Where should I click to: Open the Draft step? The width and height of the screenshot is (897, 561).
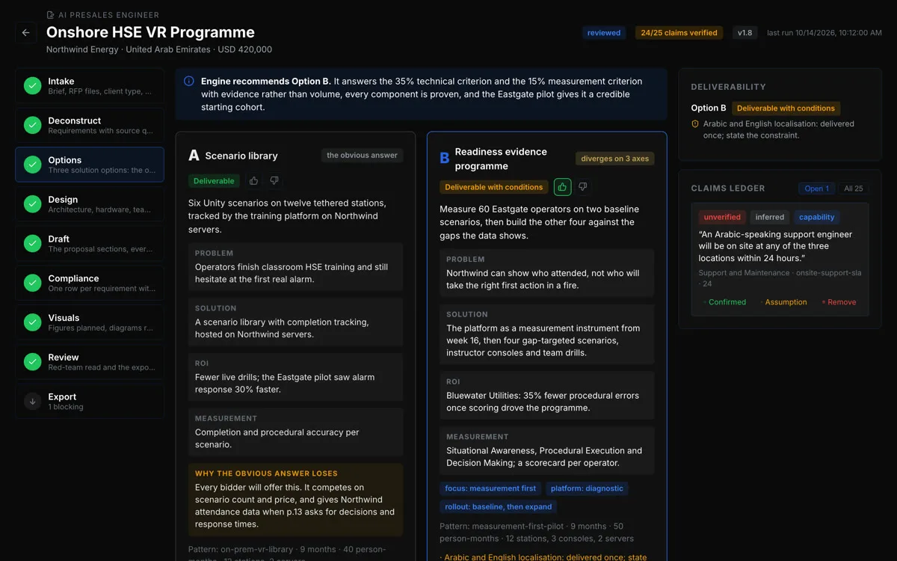(x=90, y=244)
